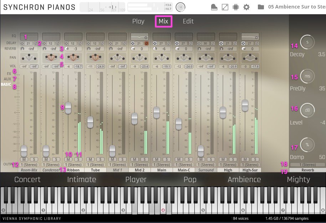The image size is (326, 223).
Task: Open the Mid 2 output 1 (Stereo) dropdown
Action: coord(139,165)
